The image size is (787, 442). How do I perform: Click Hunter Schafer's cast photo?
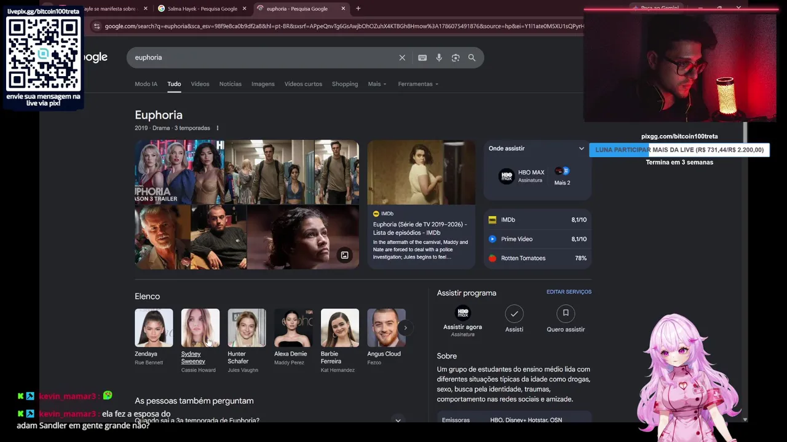tap(247, 328)
